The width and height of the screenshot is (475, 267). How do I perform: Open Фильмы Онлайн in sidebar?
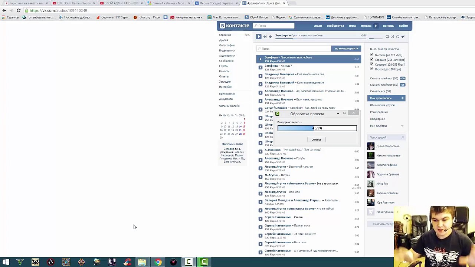pos(229,106)
